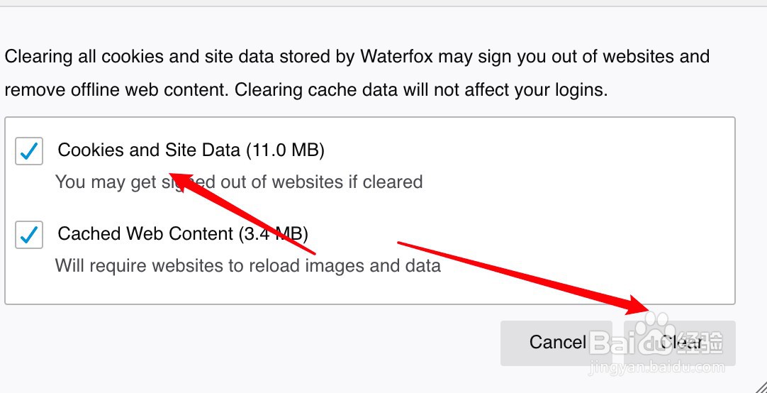The width and height of the screenshot is (767, 393).
Task: Click the word "Waterfox" in the warning text
Action: 396,57
